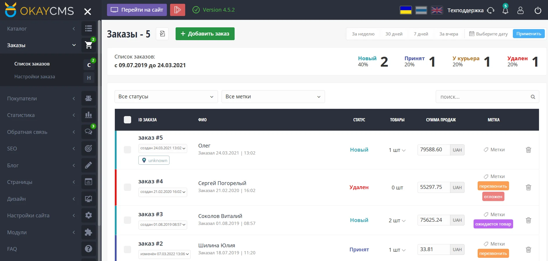
Task: Click the feedback chat bubbles icon
Action: [x=88, y=132]
